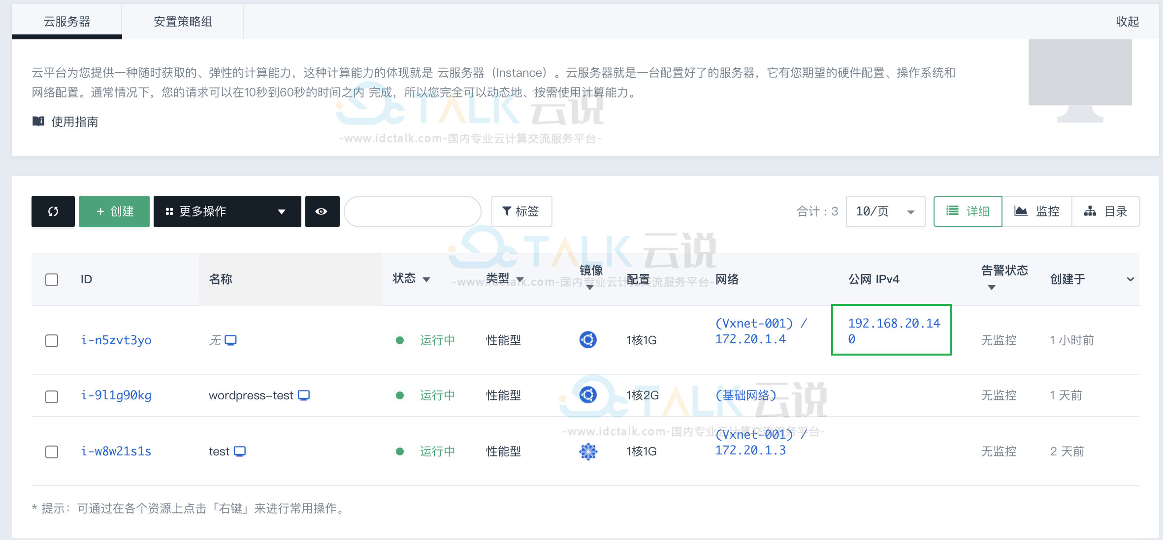1163x540 pixels.
Task: Click running status dot for i-n5zvt3yo
Action: pyautogui.click(x=400, y=340)
